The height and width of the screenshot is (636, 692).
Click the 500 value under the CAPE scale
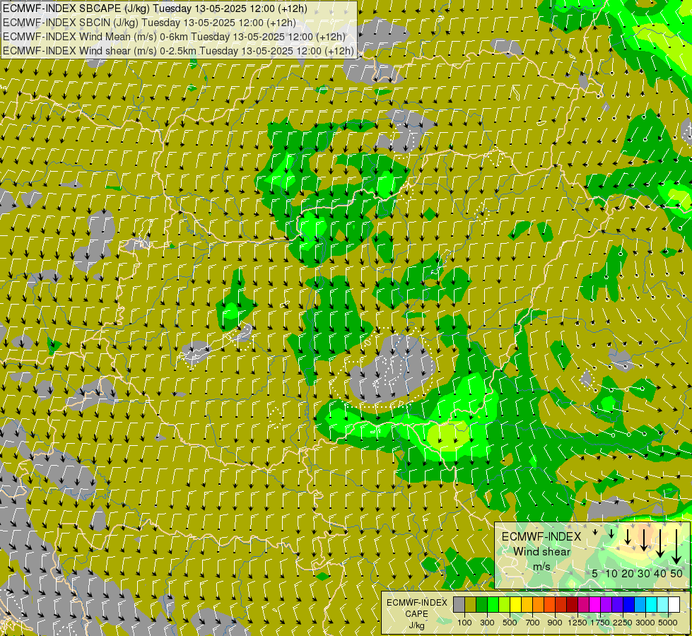click(510, 623)
